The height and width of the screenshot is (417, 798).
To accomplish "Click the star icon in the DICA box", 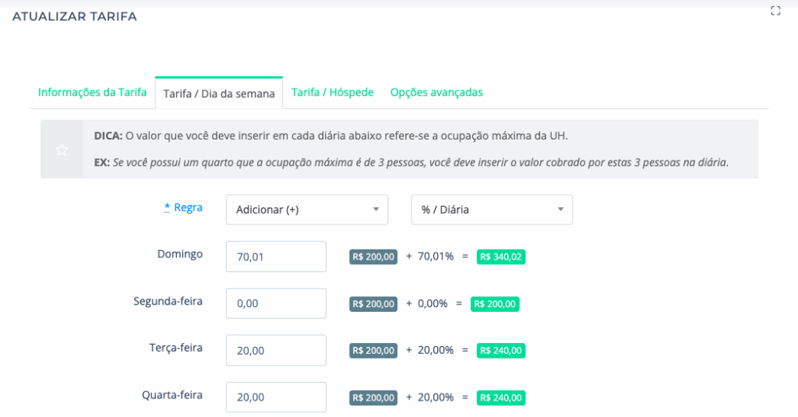I will 62,150.
